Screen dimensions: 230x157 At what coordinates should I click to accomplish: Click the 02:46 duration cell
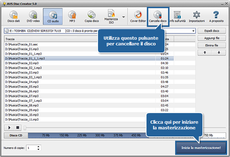pyautogui.click(x=165, y=73)
